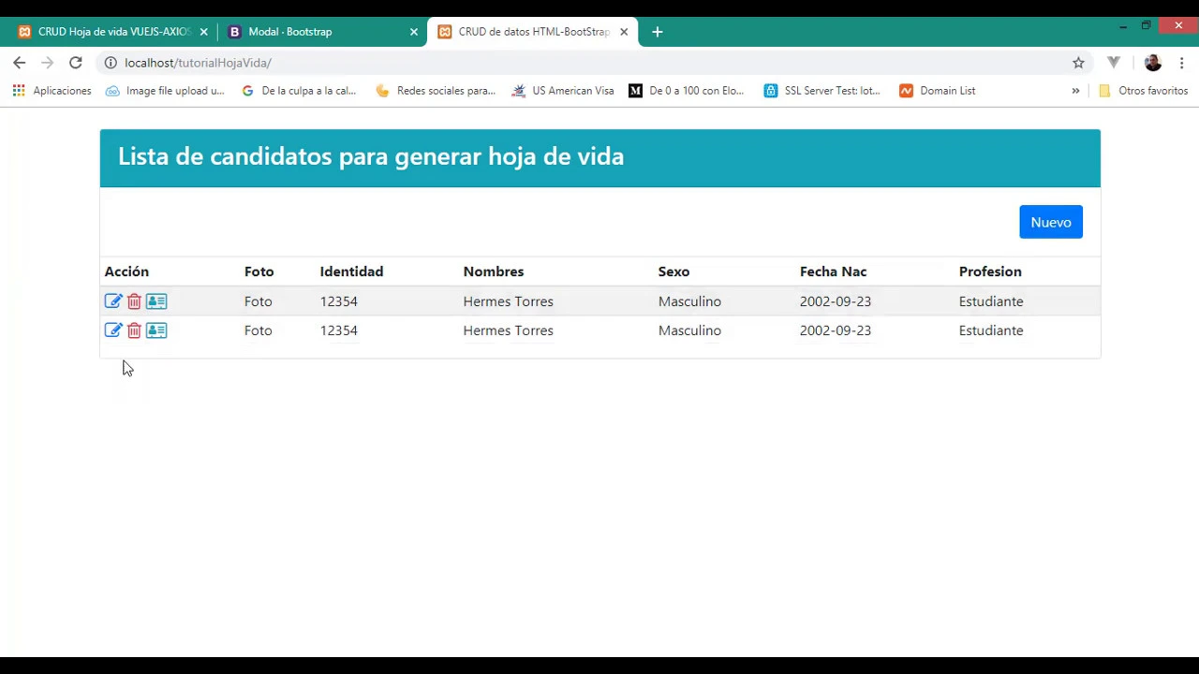Reload the page with the refresh icon
The width and height of the screenshot is (1199, 674).
point(76,63)
